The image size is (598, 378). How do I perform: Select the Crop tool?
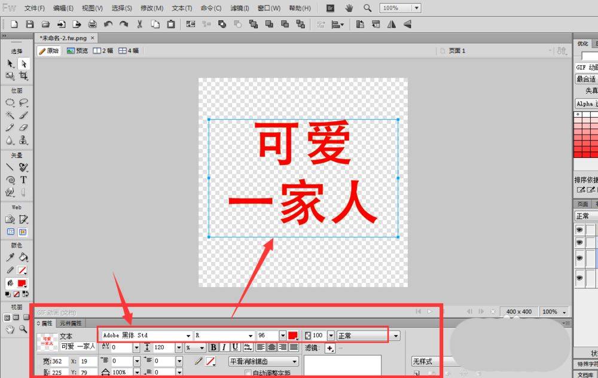pyautogui.click(x=23, y=76)
